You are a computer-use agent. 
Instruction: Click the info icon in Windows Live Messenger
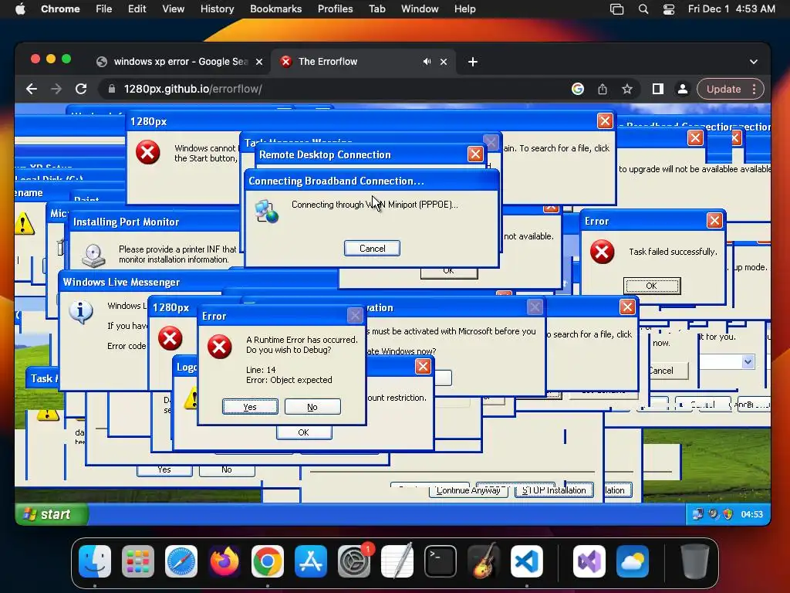[81, 312]
